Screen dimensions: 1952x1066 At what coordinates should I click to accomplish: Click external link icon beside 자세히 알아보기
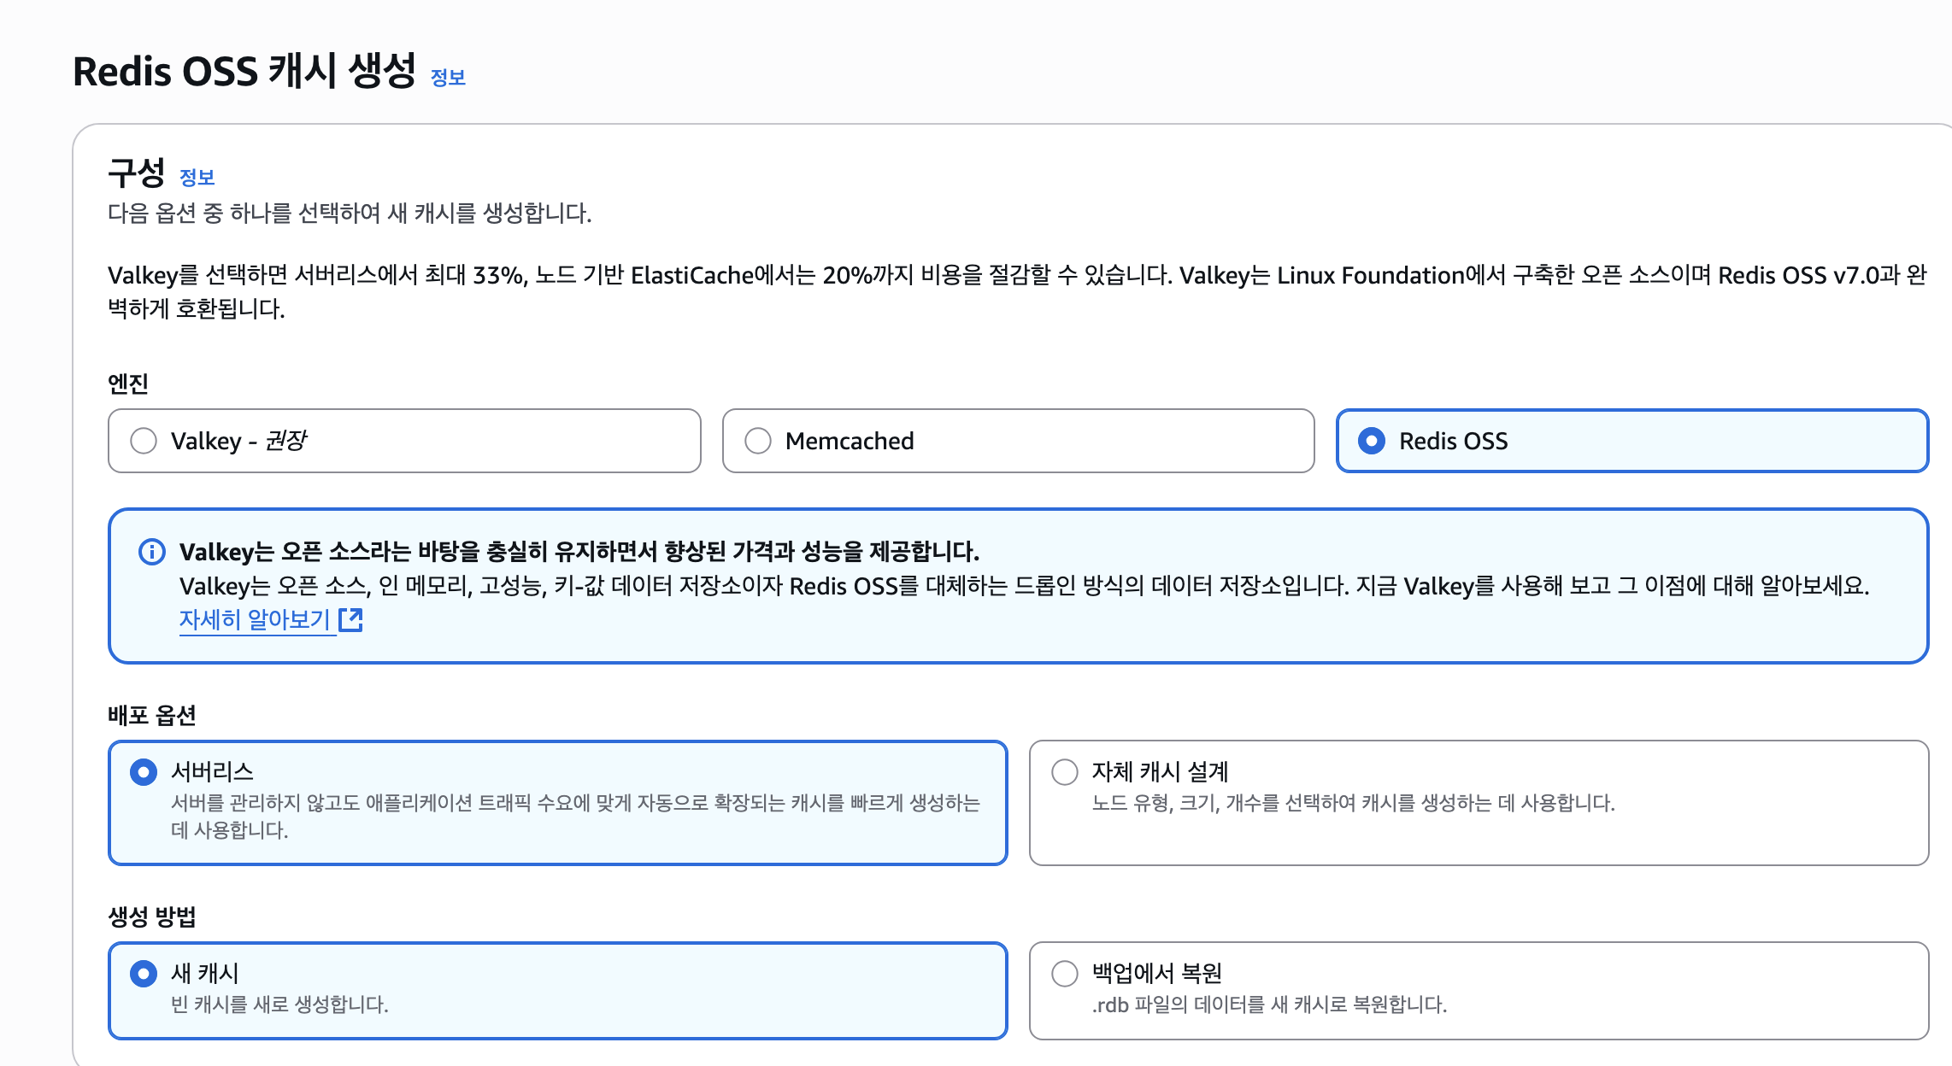350,619
